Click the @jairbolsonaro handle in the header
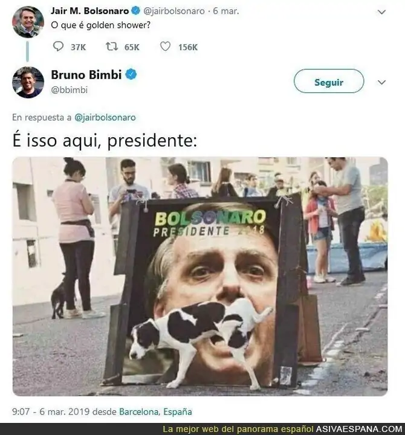405x435 pixels. pyautogui.click(x=174, y=11)
